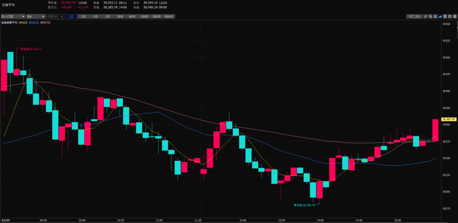Image resolution: width=458 pixels, height=223 pixels.
Task: Open the ローソク足 chart type dropdown
Action: point(13,17)
